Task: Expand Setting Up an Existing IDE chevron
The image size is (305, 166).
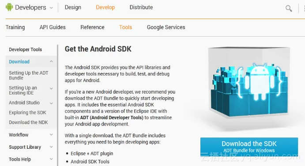Action: (51, 89)
